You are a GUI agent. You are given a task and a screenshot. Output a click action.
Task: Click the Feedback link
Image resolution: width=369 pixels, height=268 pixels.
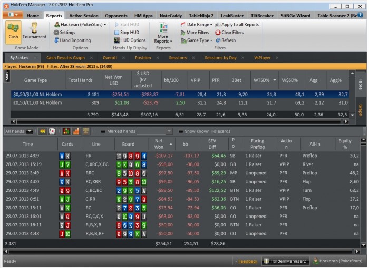pyautogui.click(x=248, y=261)
